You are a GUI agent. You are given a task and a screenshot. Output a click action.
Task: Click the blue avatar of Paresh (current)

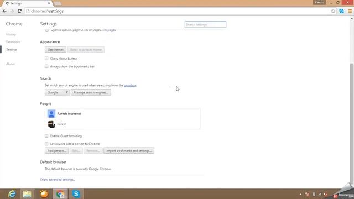point(51,113)
